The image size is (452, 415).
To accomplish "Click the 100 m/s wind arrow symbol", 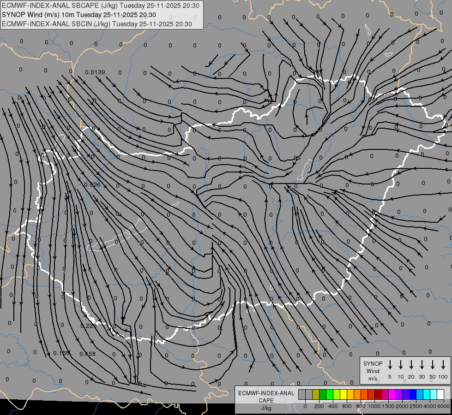I will click(x=443, y=365).
